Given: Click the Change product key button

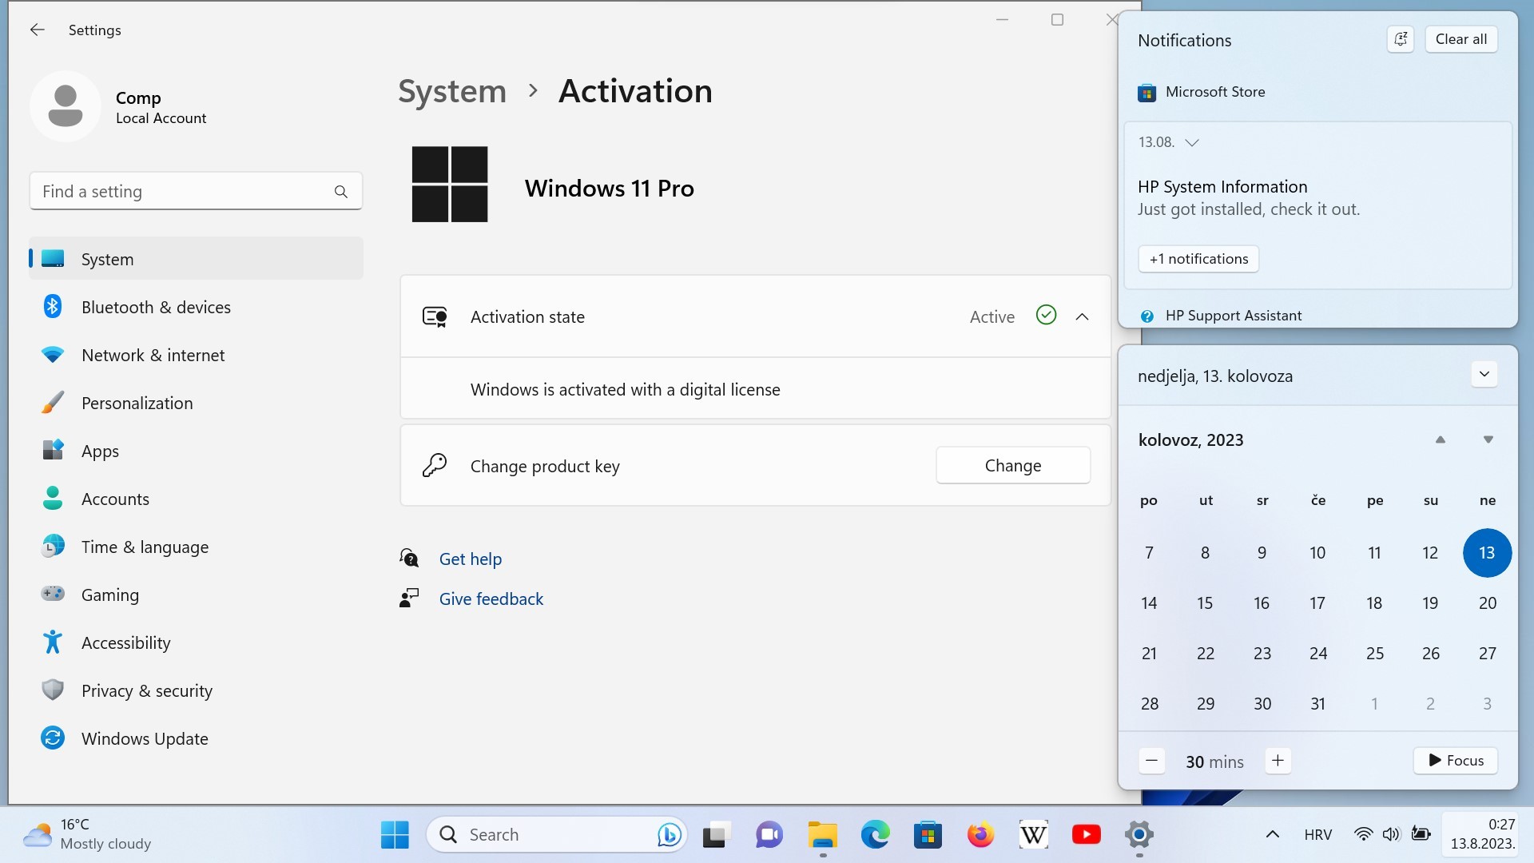Looking at the screenshot, I should pos(1013,466).
